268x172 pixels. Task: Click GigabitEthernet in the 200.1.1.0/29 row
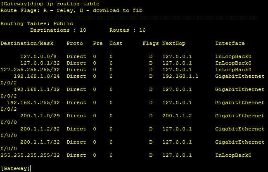[x=240, y=116]
